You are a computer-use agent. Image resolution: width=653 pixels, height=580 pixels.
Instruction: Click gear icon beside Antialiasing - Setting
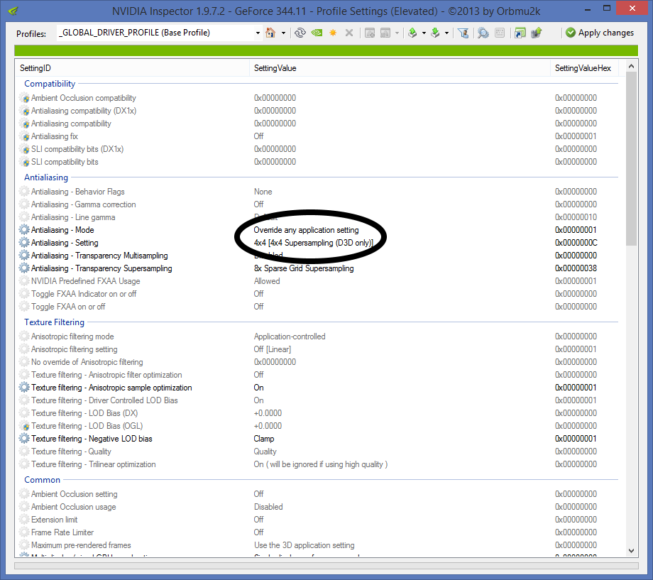(x=24, y=243)
